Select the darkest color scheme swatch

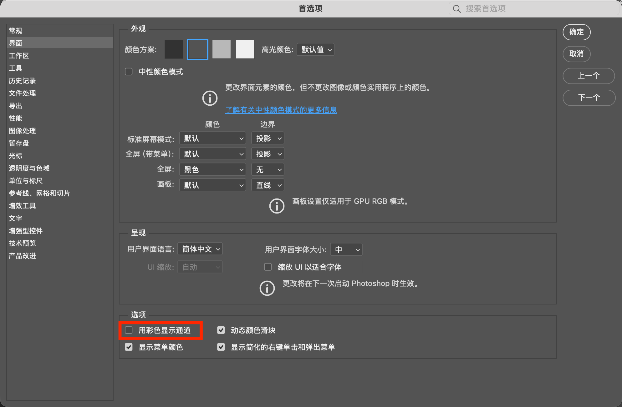[174, 49]
